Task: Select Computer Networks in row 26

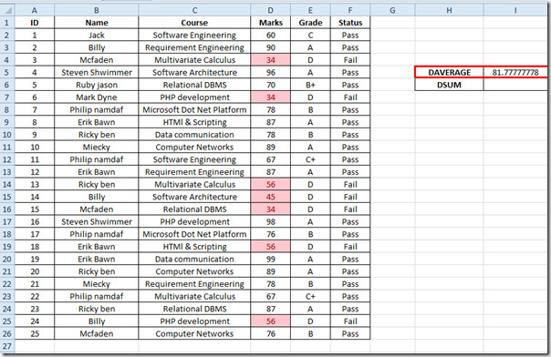Action: [x=194, y=334]
